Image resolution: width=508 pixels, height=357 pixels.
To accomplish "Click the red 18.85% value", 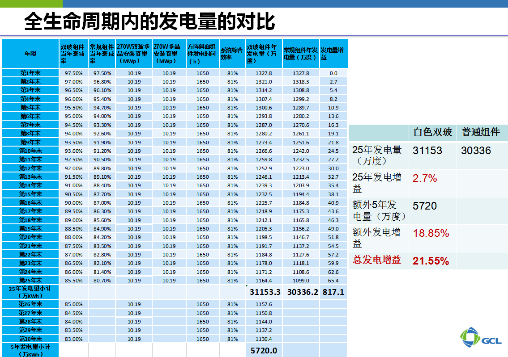I will [431, 233].
